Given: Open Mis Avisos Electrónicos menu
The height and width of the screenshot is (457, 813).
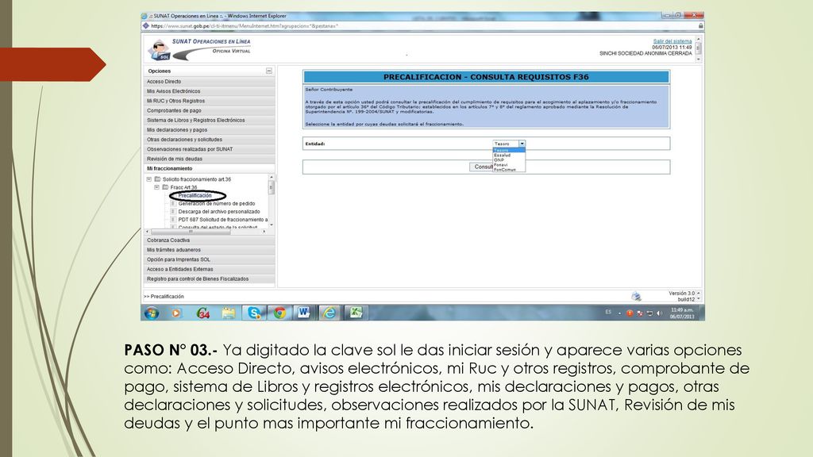Looking at the screenshot, I should [x=210, y=91].
